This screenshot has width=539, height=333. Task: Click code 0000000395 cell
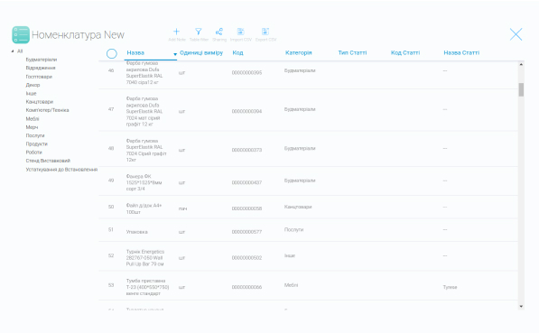[x=246, y=72]
